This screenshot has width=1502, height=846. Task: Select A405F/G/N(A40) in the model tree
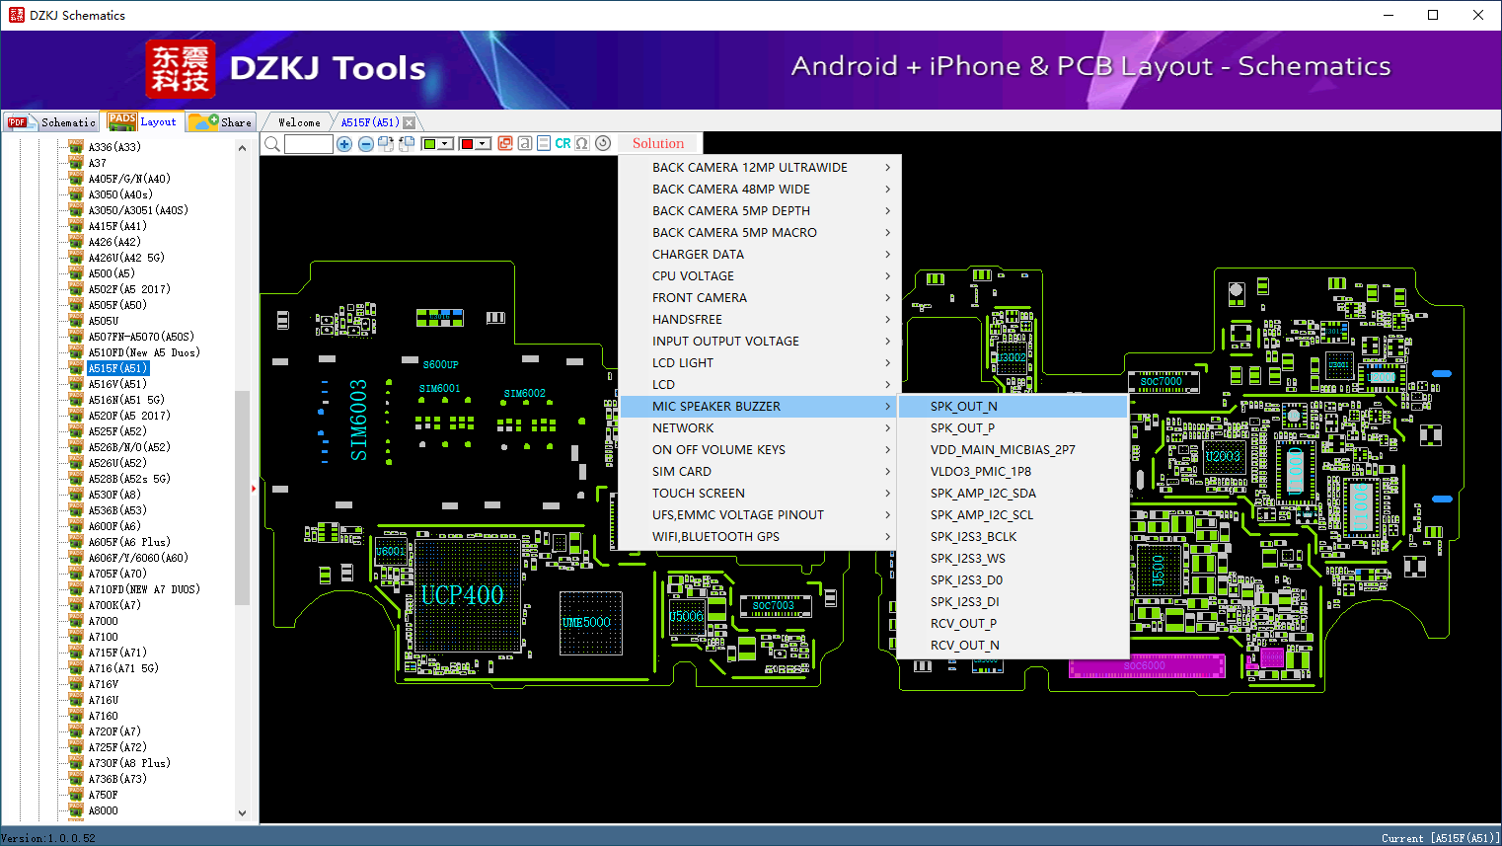(129, 179)
